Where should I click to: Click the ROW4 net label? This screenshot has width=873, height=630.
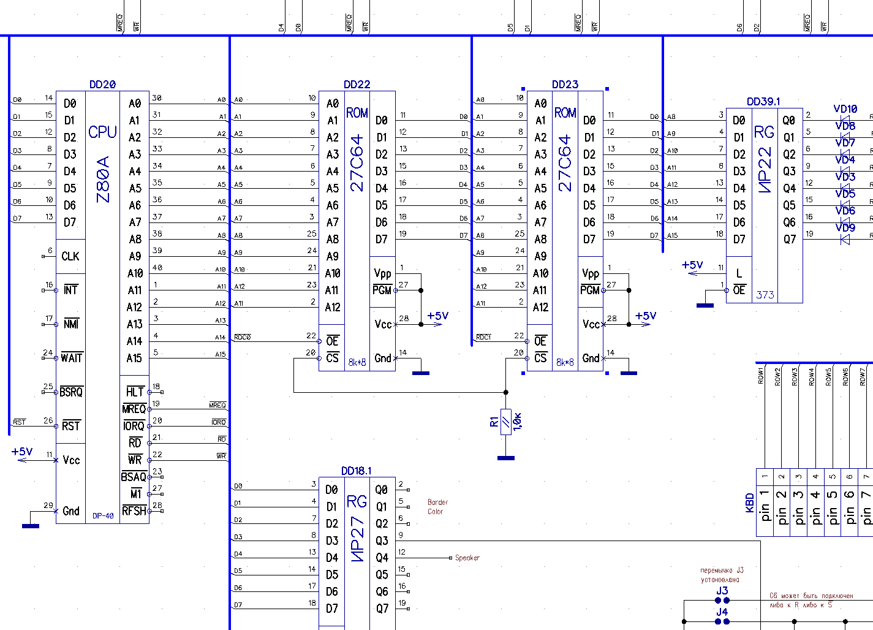[811, 376]
